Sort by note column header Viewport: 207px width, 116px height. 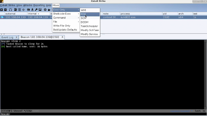(x=111, y=14)
